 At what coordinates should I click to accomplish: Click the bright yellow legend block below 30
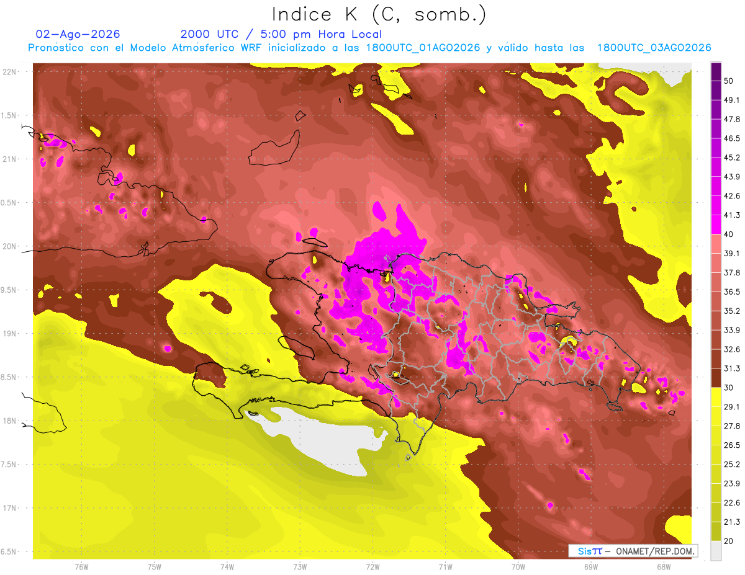(716, 397)
